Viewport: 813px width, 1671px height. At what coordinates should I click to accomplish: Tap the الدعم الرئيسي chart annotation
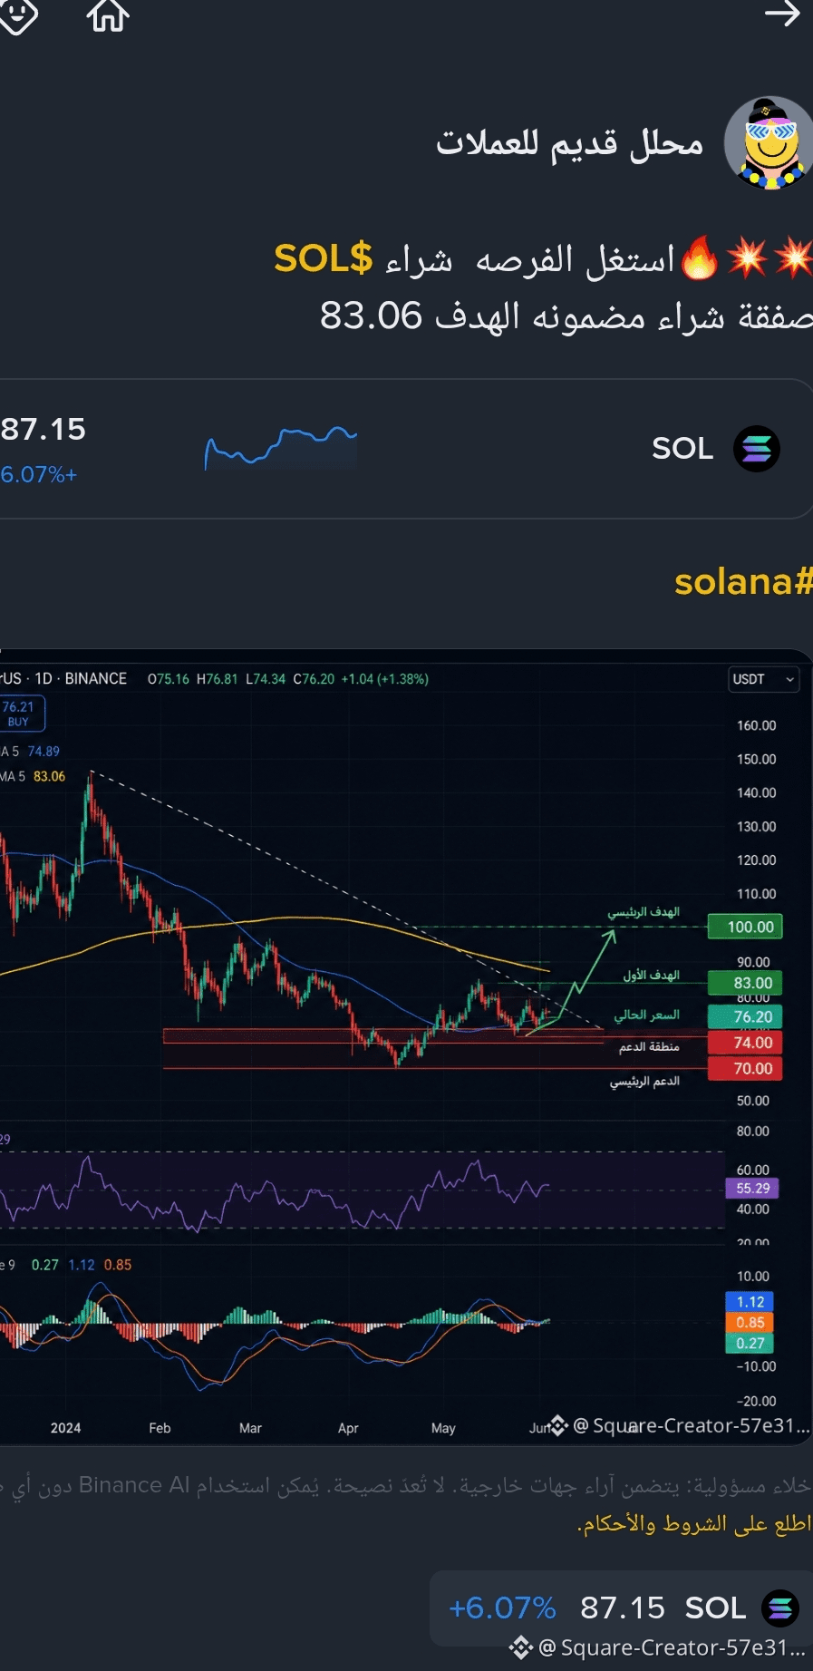[x=644, y=1081]
